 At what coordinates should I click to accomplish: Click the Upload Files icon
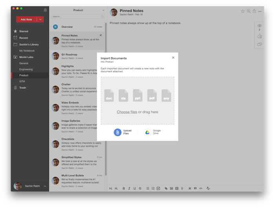(117, 132)
